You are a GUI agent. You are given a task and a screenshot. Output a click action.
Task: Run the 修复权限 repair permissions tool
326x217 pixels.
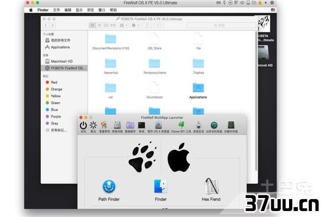pyautogui.click(x=117, y=125)
